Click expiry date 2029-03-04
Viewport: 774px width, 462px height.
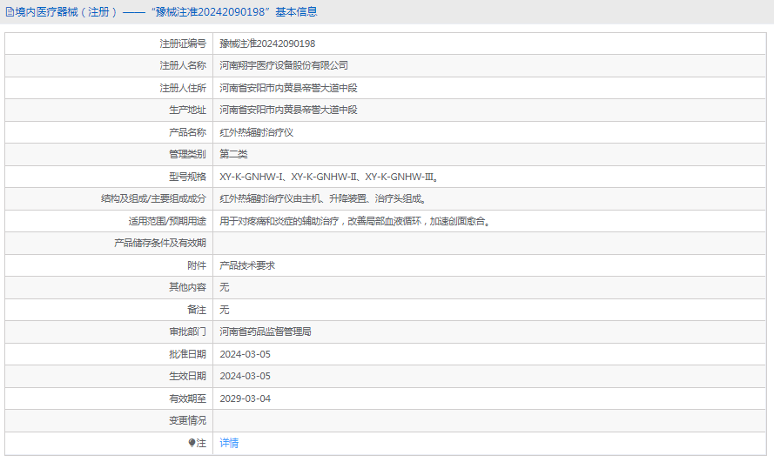point(246,398)
